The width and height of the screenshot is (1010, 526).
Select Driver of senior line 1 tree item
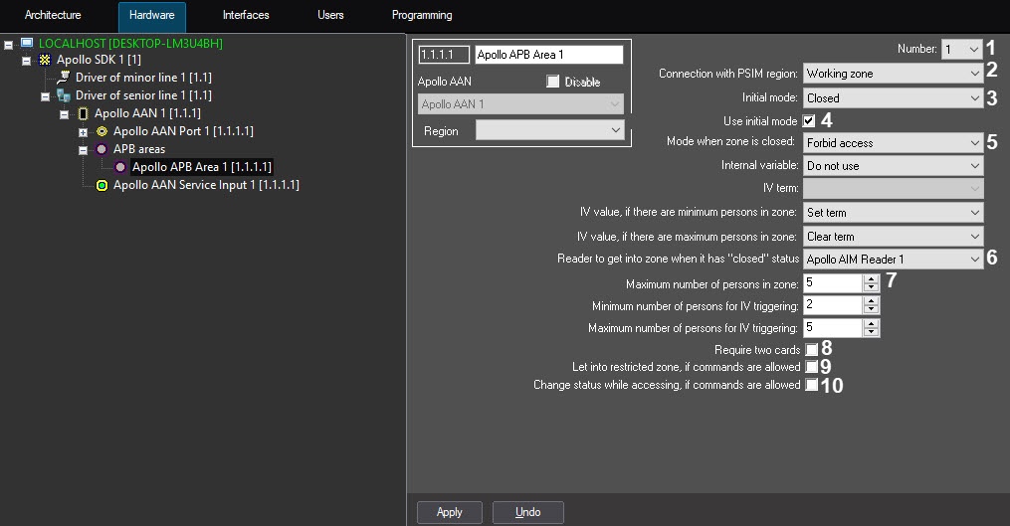143,95
